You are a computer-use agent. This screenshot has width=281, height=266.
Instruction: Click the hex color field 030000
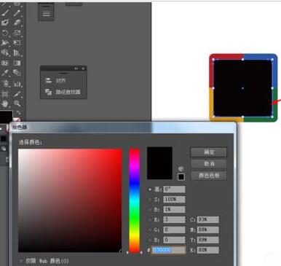click(x=169, y=250)
